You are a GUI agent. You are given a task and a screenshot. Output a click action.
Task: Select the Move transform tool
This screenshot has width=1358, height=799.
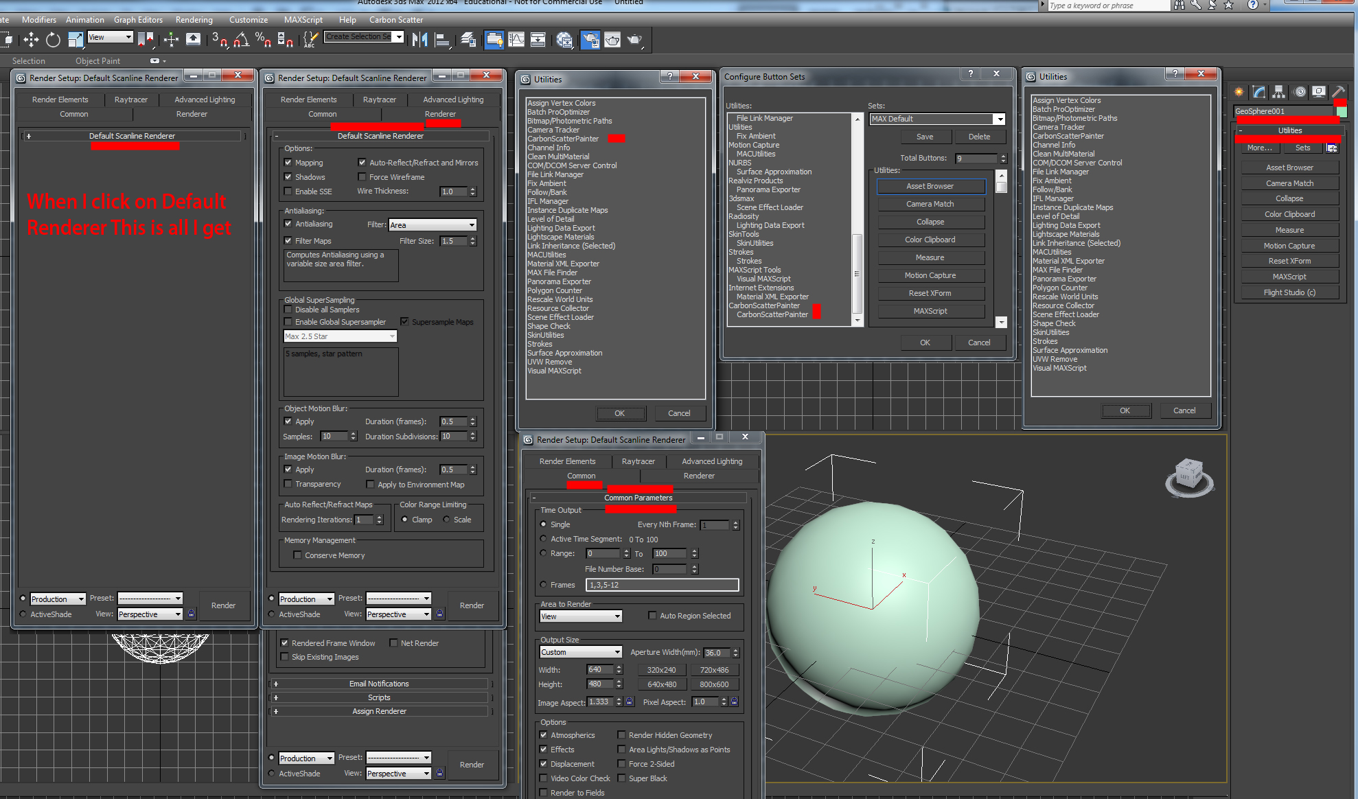tap(31, 40)
